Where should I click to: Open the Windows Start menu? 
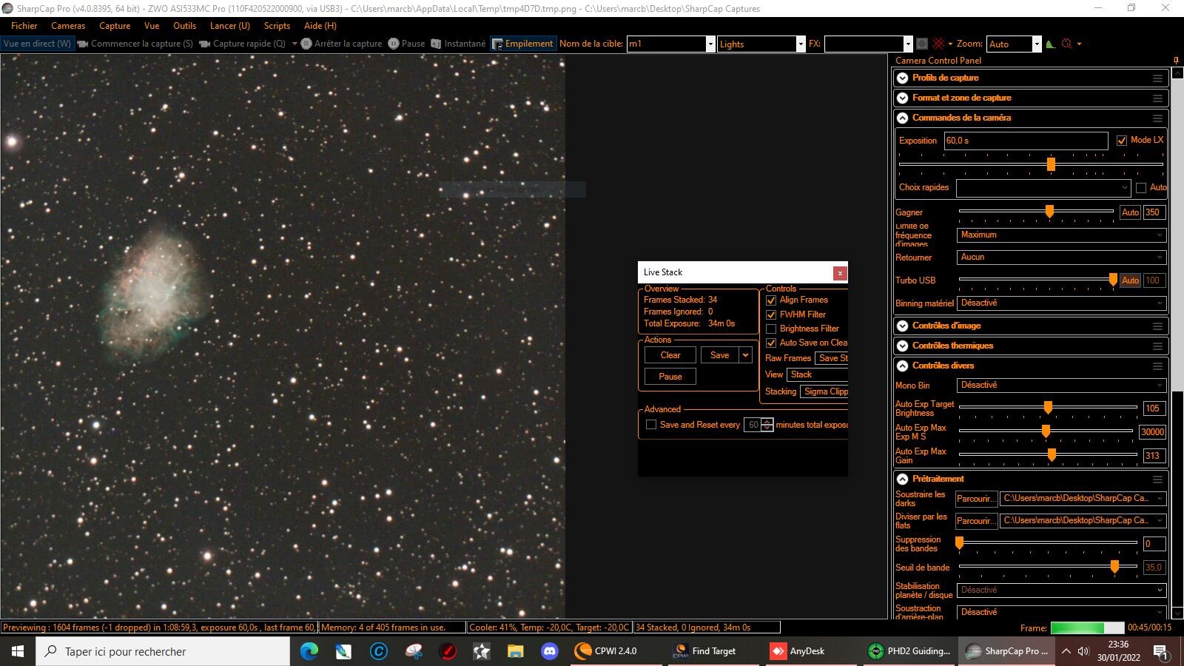[x=18, y=651]
